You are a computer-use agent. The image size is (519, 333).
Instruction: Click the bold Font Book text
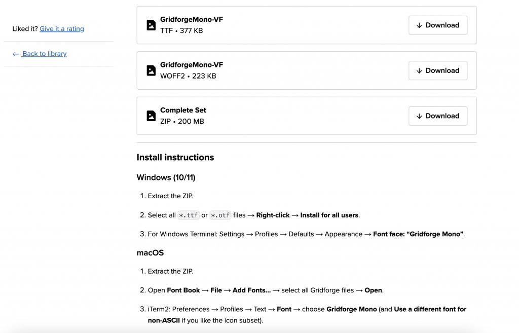(183, 290)
